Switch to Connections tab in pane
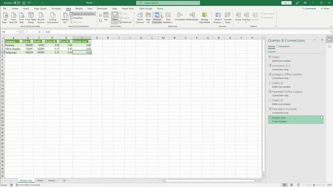333x187 pixels. point(284,46)
